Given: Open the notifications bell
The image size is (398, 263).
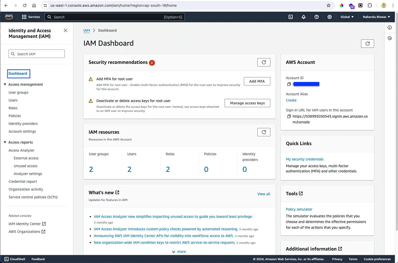Looking at the screenshot, I should click(x=304, y=17).
